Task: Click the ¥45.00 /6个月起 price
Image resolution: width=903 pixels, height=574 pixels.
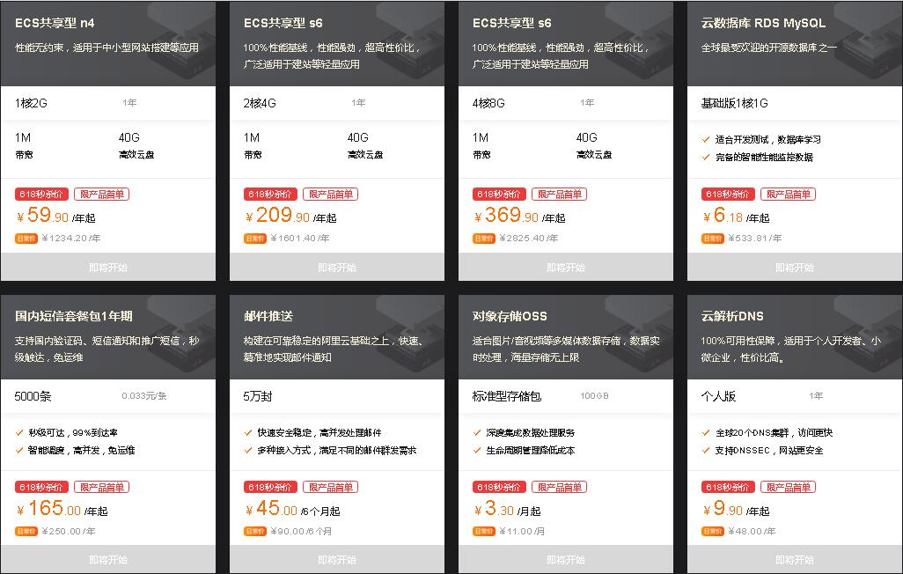Action: 292,508
